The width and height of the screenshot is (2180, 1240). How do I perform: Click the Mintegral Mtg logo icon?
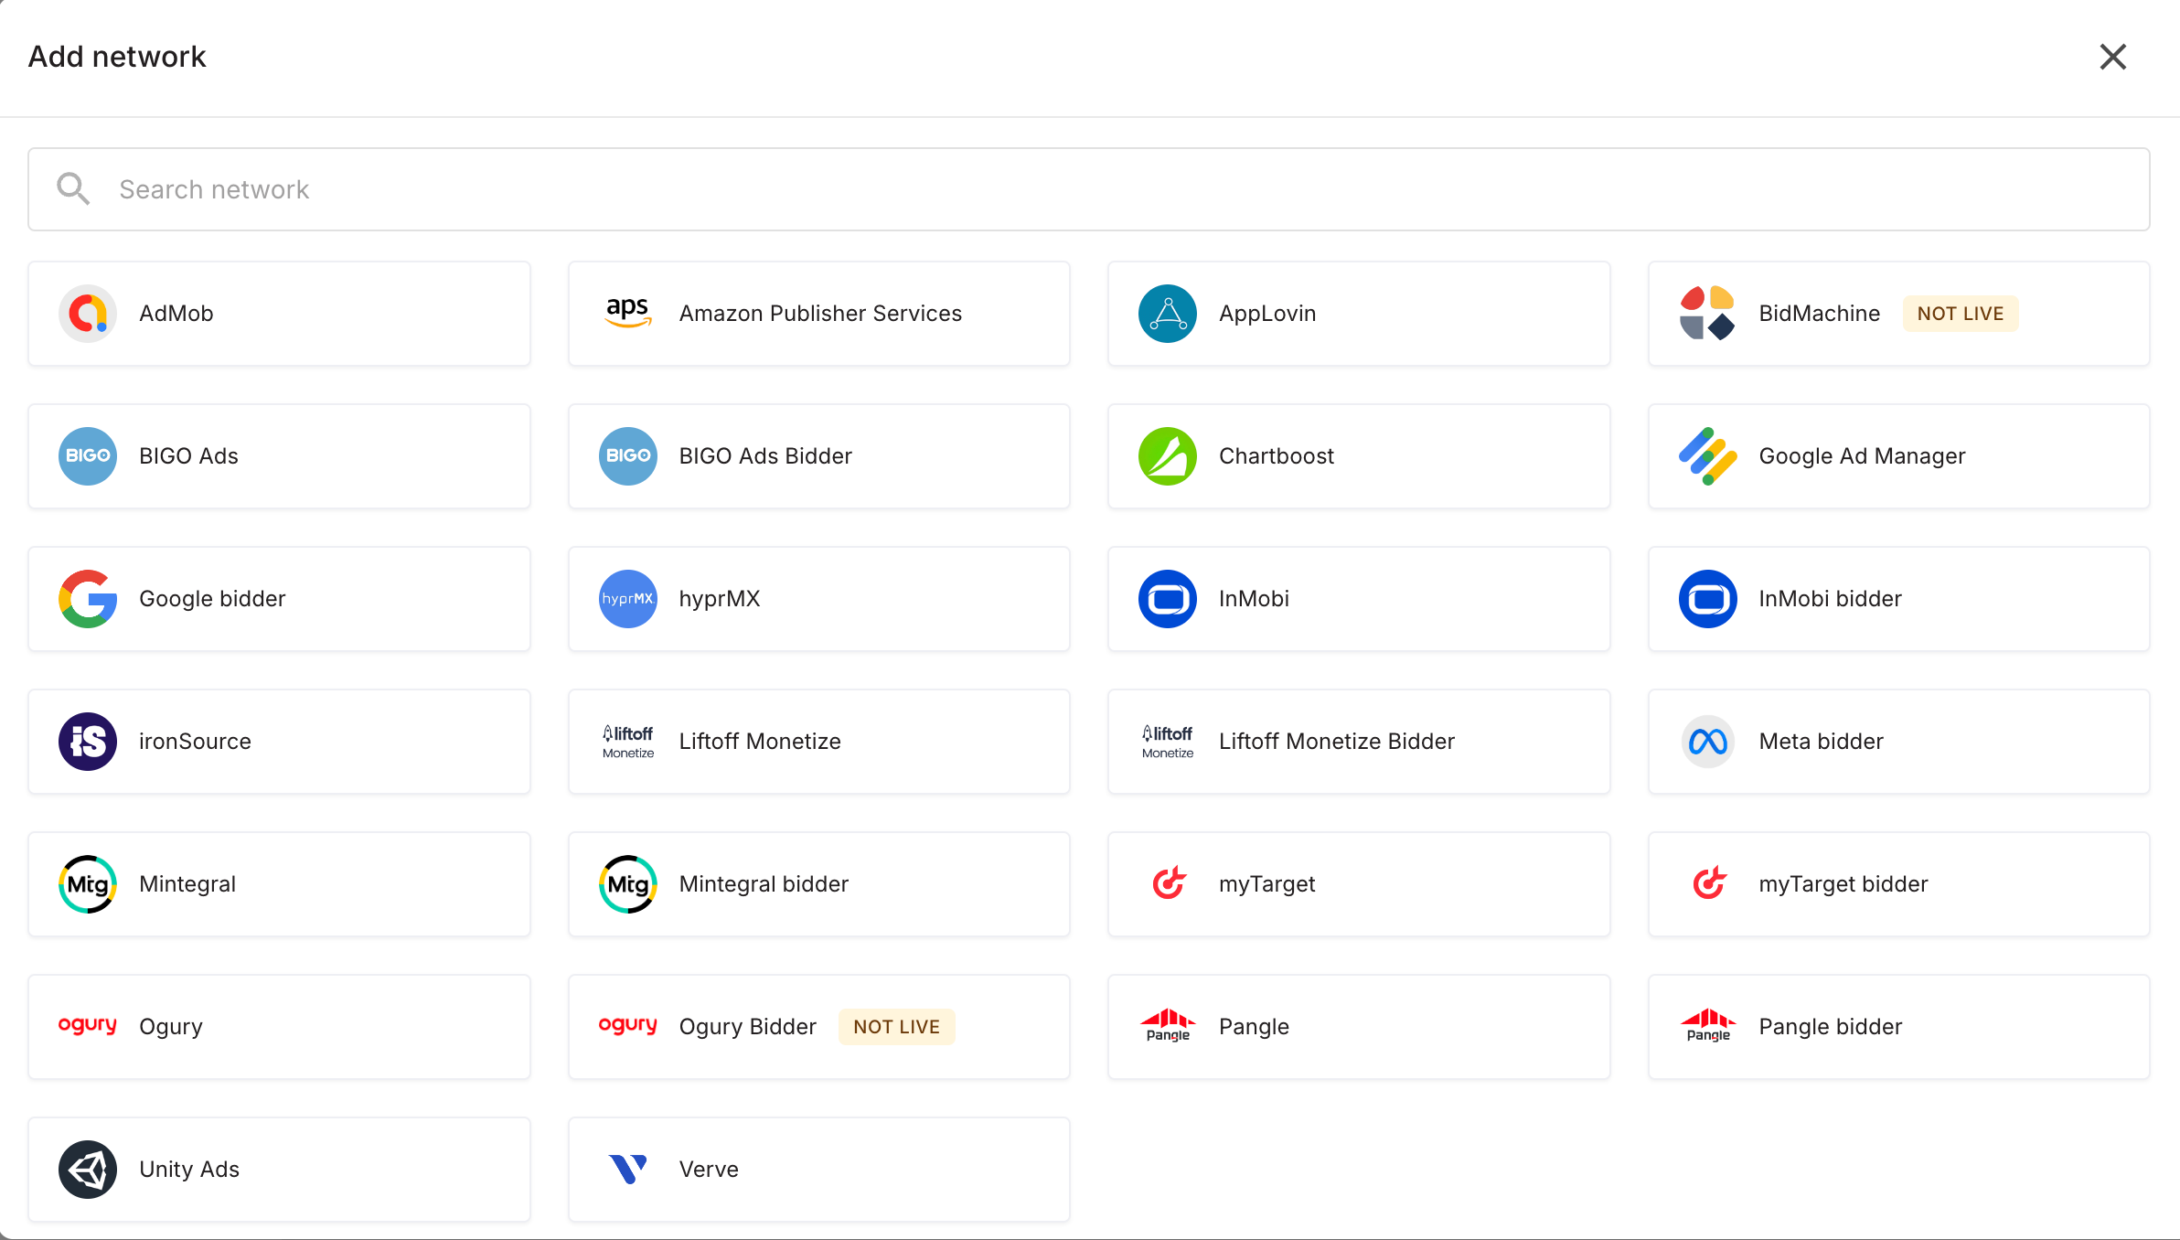pyautogui.click(x=88, y=884)
